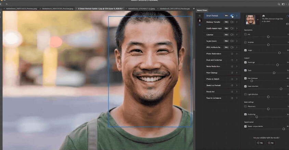Enable the JPEG Artifacts Removal toggle
This screenshot has width=289, height=150.
(232, 47)
